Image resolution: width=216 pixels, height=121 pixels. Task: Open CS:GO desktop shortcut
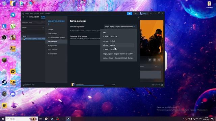[13, 49]
